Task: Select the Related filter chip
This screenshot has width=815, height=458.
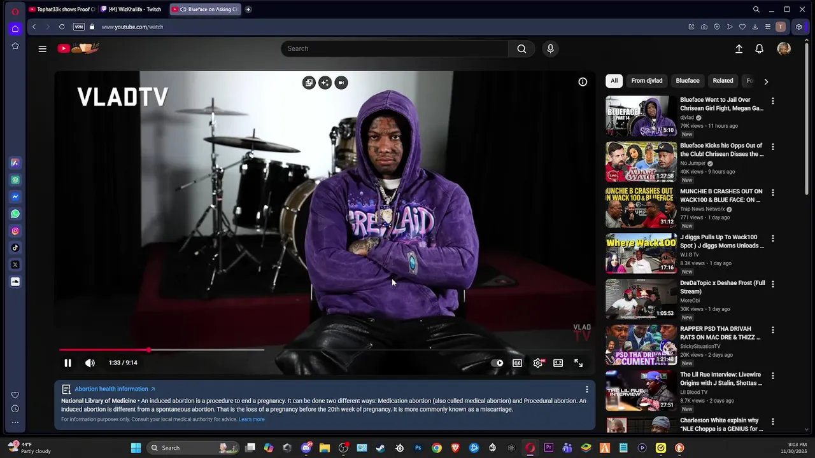Action: click(723, 81)
